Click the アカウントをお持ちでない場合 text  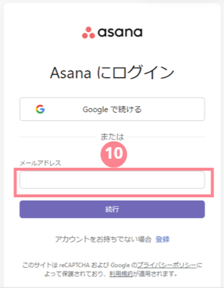point(103,240)
